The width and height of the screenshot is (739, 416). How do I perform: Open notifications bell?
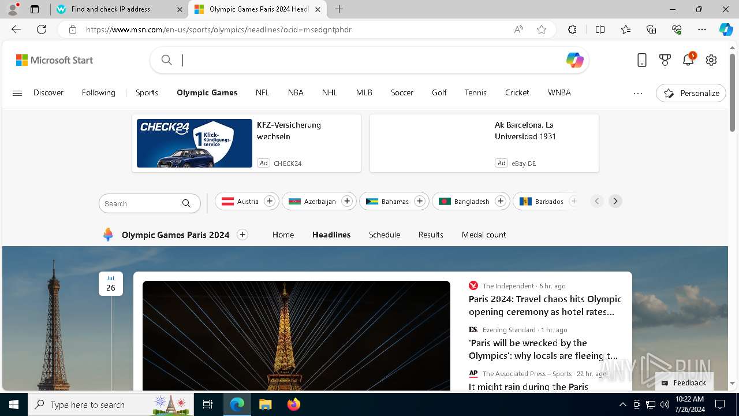click(688, 60)
